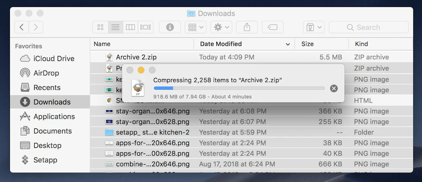
Task: Click thumbnail icon of combine-…20x646.png
Action: (x=109, y=164)
